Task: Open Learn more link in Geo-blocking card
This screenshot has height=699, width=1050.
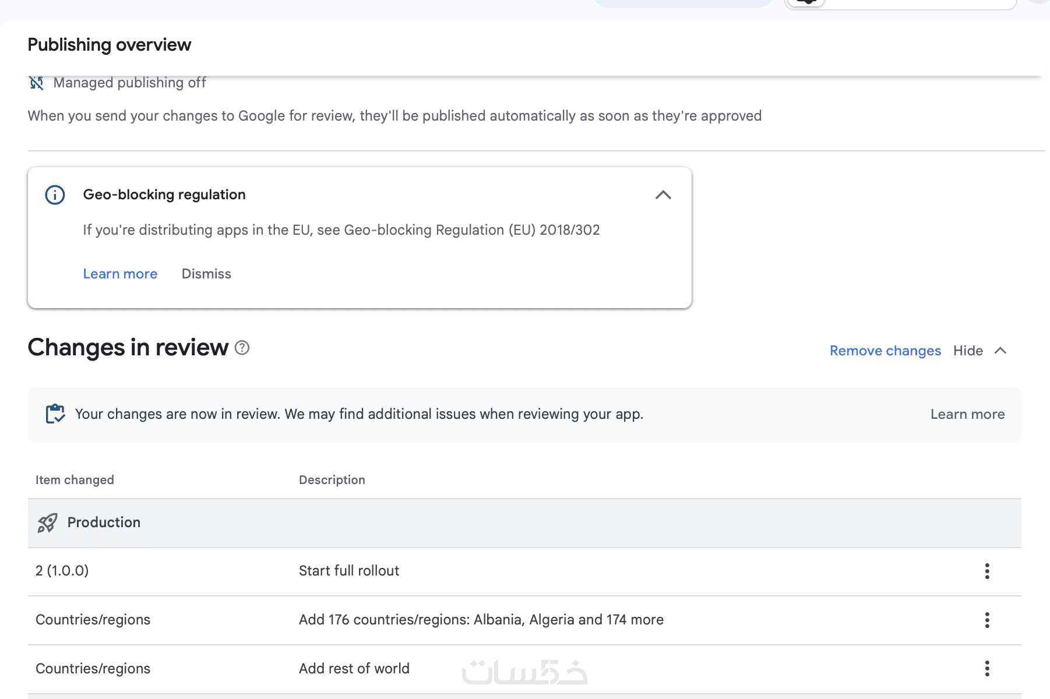Action: pyautogui.click(x=120, y=274)
